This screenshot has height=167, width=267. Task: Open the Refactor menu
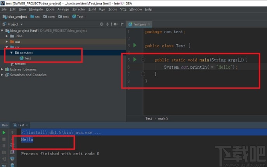point(79,9)
